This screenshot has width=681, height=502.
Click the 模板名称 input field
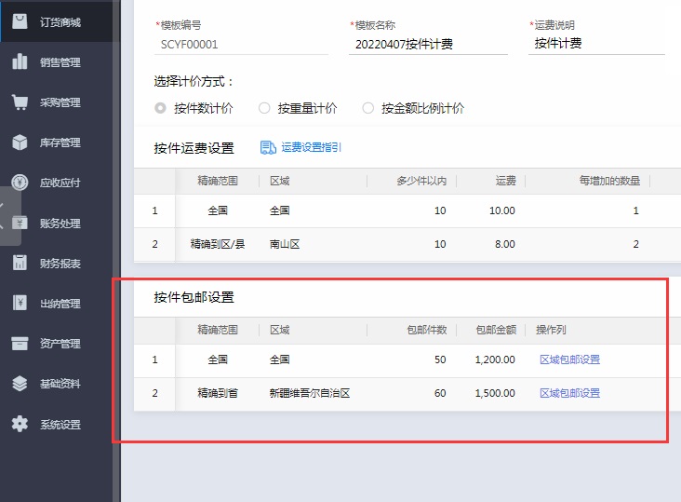click(427, 44)
